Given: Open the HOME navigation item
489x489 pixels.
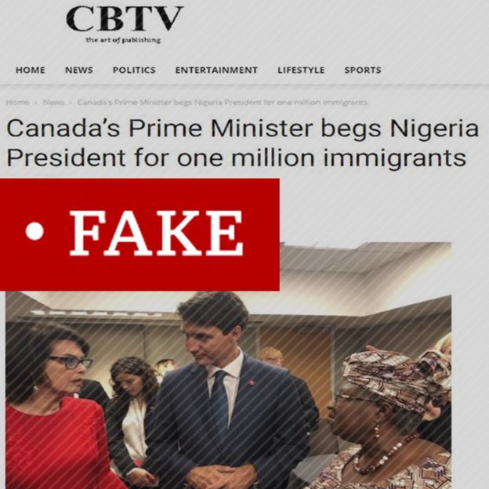Looking at the screenshot, I should [x=31, y=70].
